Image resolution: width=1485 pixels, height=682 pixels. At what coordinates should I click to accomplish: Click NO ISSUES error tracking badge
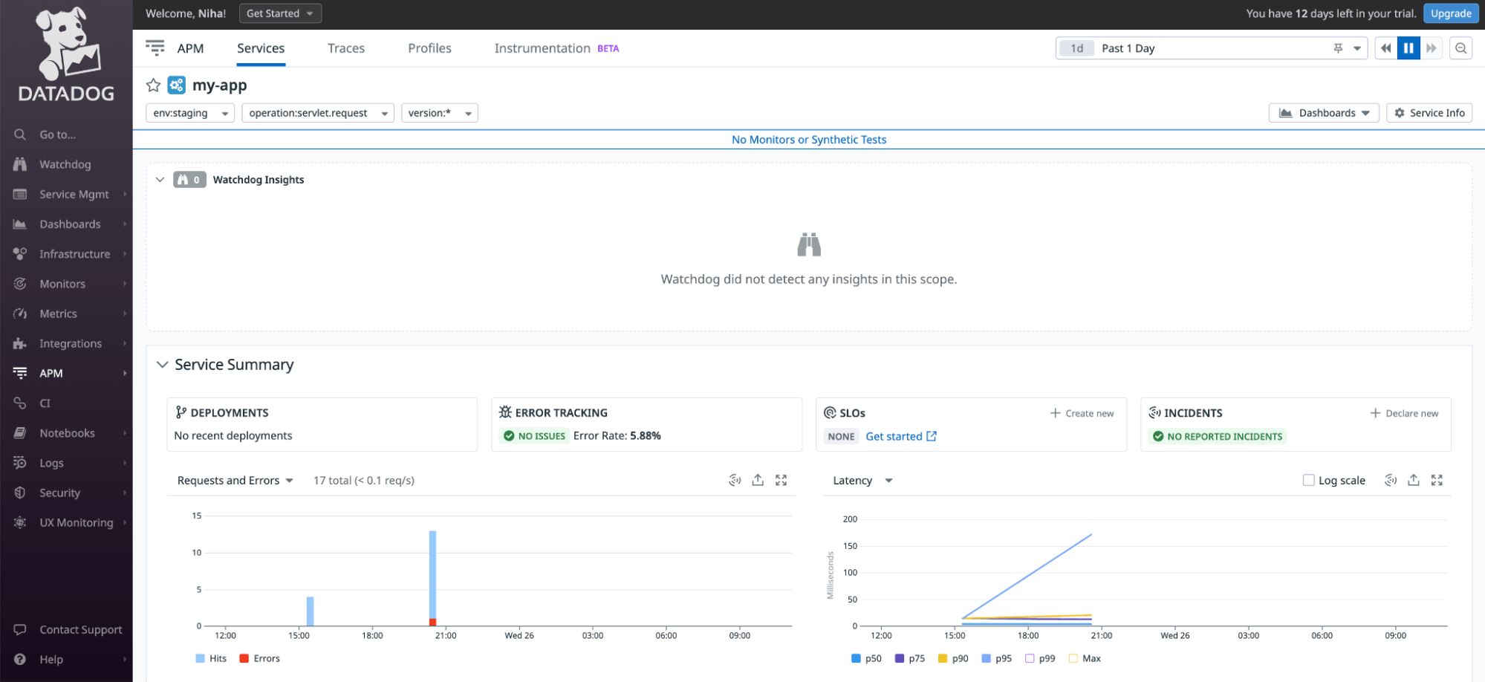tap(535, 436)
